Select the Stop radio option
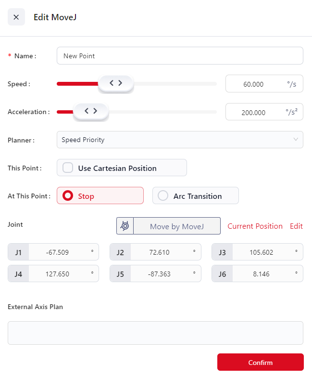This screenshot has width=312, height=390. tap(68, 196)
